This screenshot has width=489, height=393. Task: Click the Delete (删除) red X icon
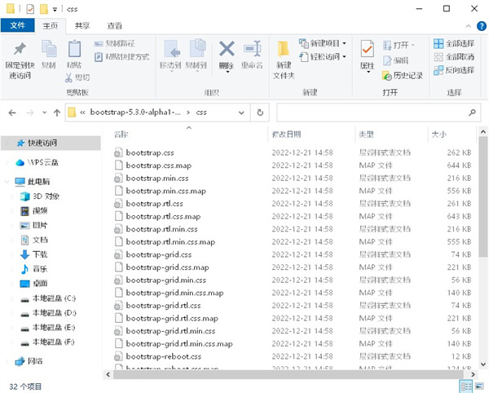tap(227, 51)
